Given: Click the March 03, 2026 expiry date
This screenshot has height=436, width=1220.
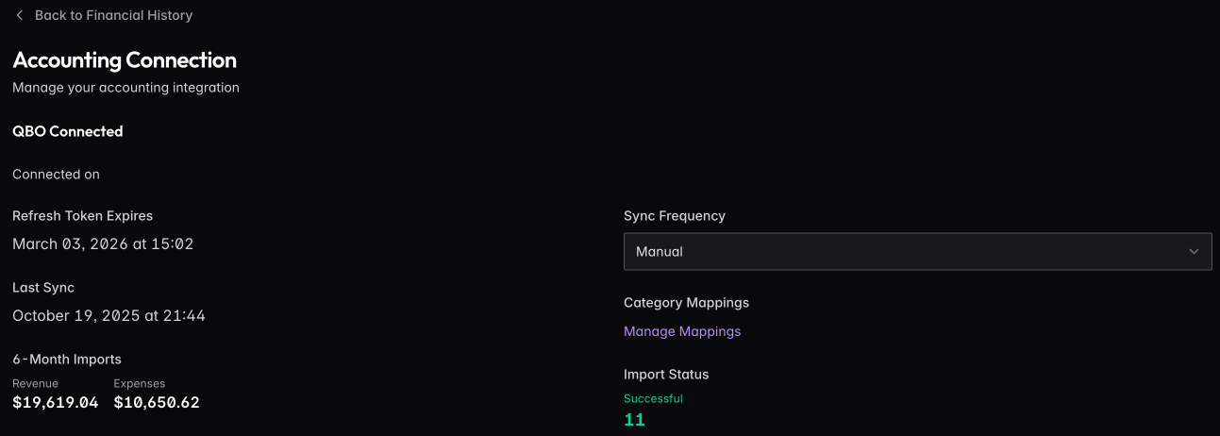Looking at the screenshot, I should pos(103,243).
